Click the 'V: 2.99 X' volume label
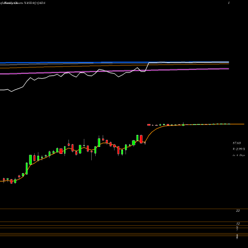Image resolution: width=248 pixels, height=248 pixels. pos(239,149)
